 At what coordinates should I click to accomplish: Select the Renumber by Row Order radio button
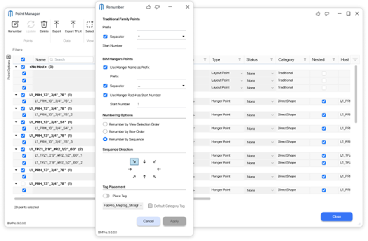[105, 131]
